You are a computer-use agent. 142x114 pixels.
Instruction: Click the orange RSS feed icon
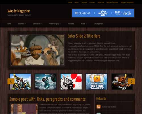[x=99, y=107]
